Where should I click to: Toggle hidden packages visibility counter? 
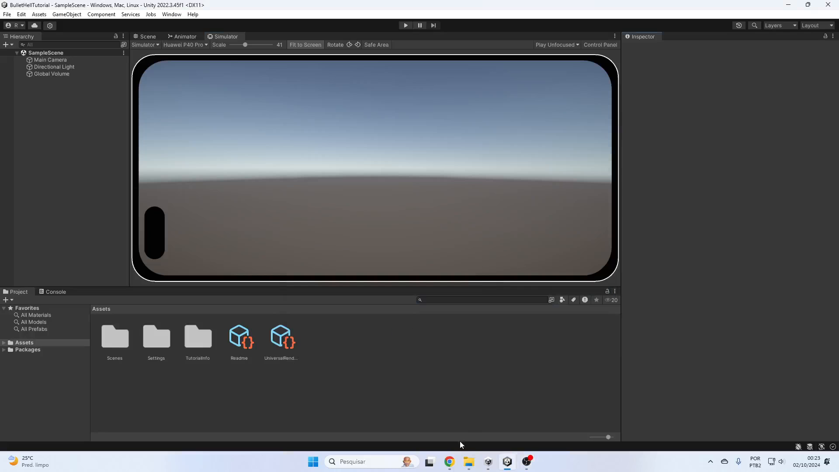(x=611, y=300)
